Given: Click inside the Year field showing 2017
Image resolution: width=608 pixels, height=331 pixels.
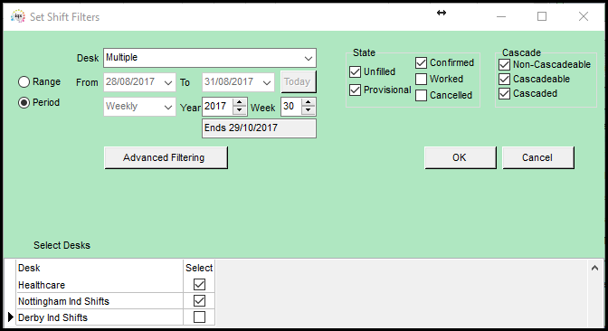Looking at the screenshot, I should (217, 107).
